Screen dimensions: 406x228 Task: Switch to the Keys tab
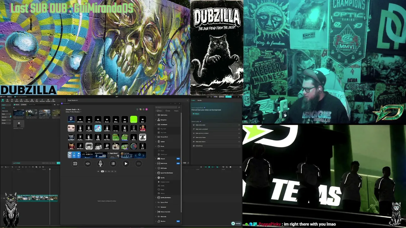pos(160,111)
